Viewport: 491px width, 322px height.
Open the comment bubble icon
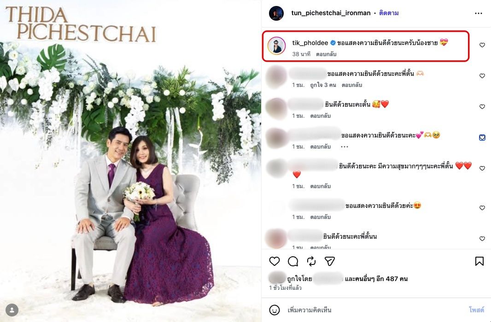point(293,261)
